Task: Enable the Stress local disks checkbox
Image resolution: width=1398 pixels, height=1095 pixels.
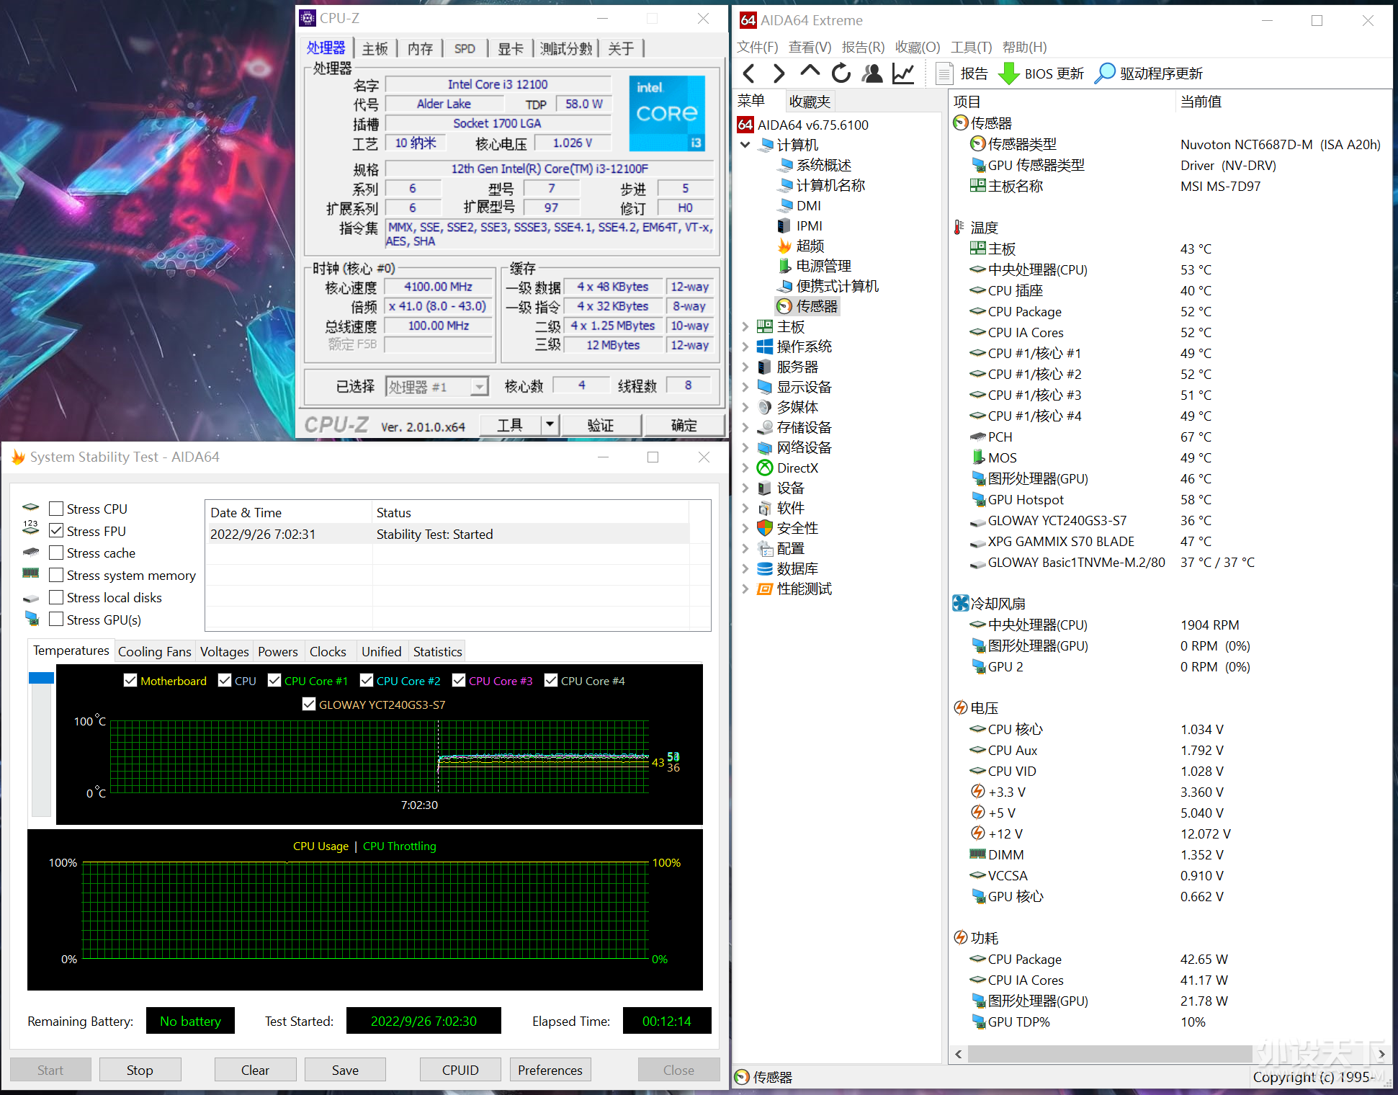Action: [56, 597]
